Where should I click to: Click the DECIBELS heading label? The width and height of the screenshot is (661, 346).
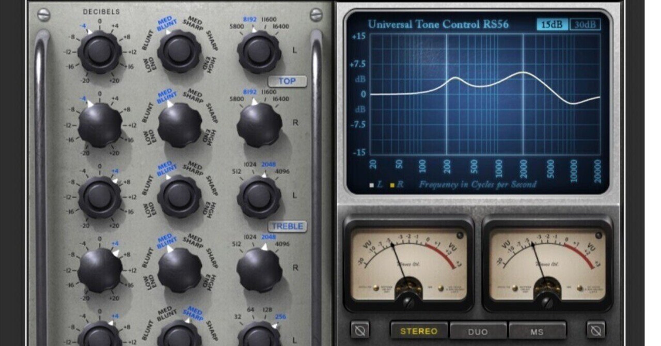tap(101, 12)
